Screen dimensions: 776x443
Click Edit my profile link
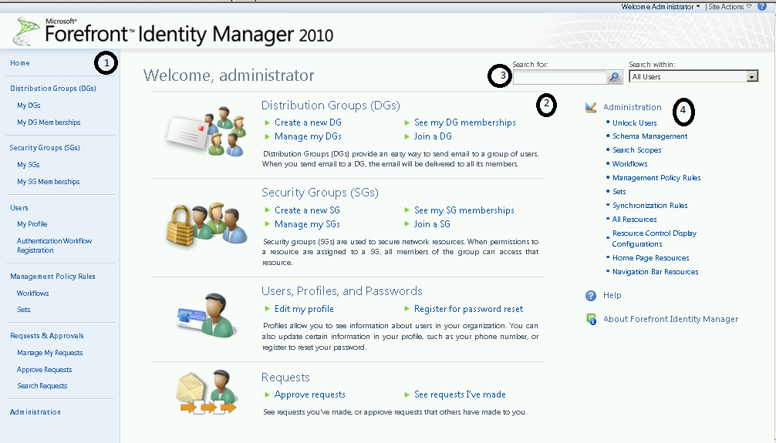[304, 309]
